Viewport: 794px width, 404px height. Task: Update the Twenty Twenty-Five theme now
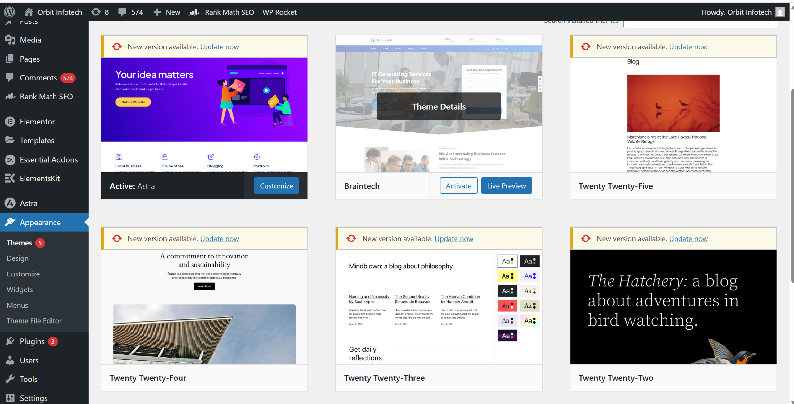point(688,46)
